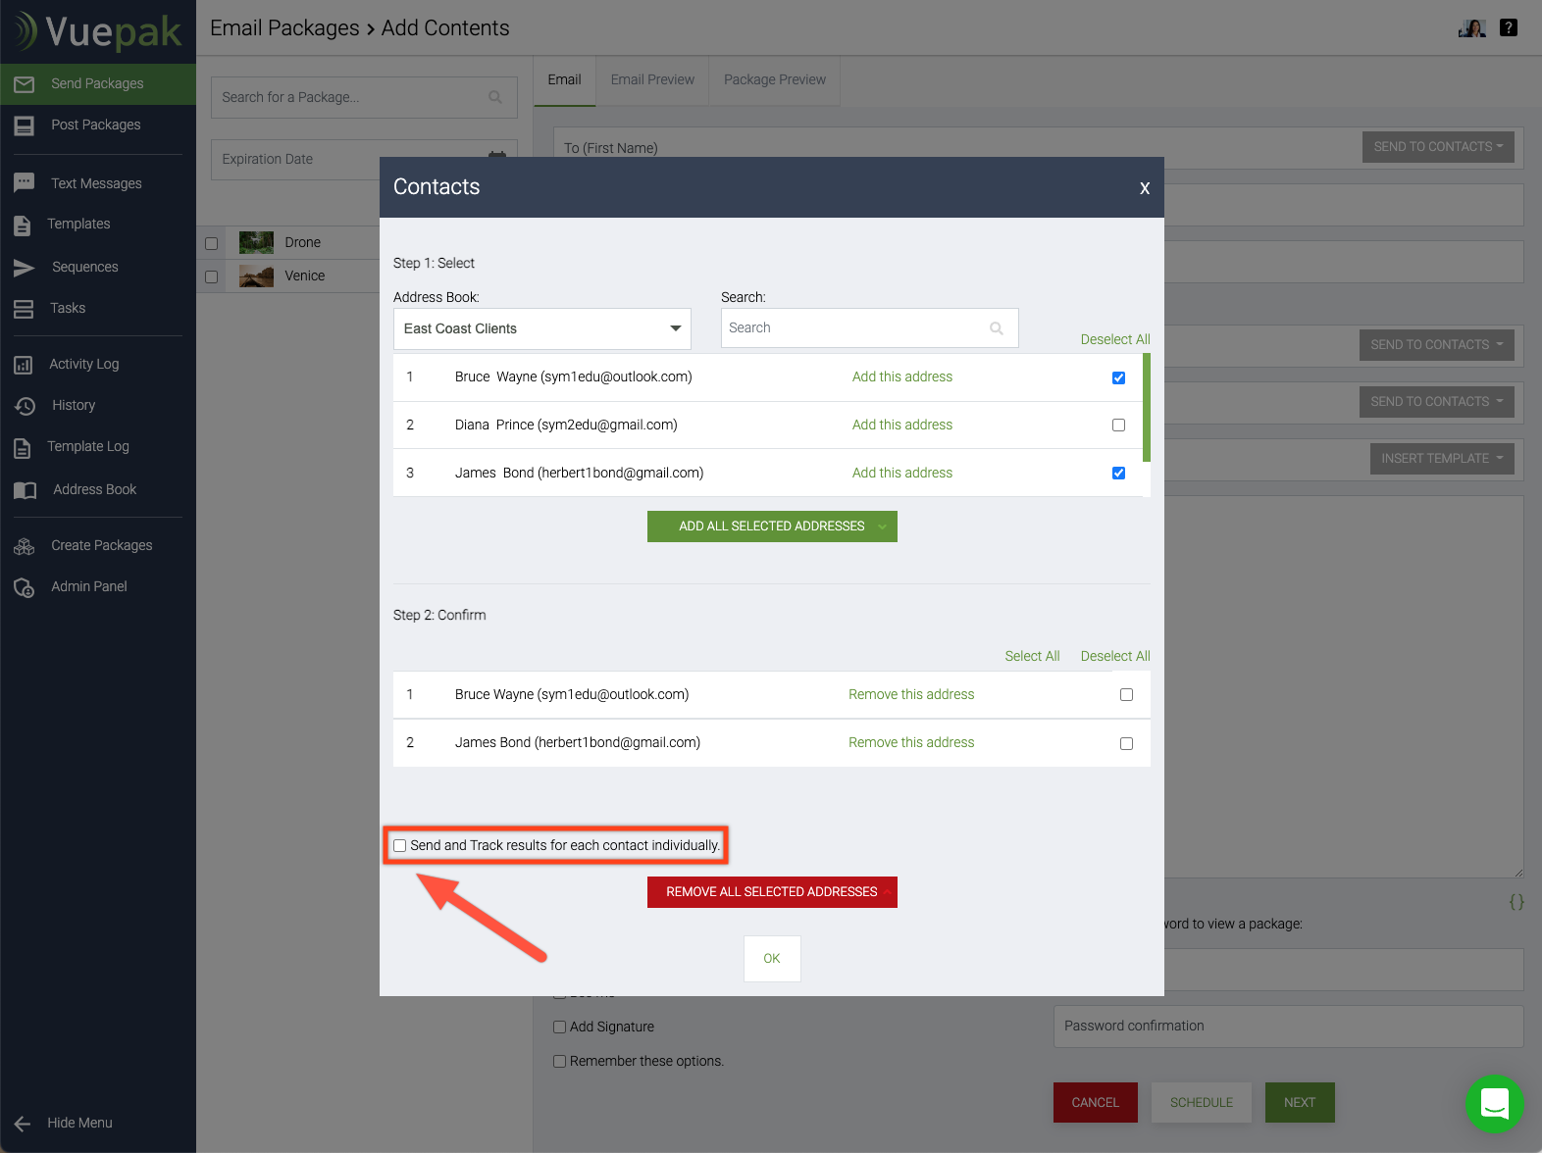Switch to the Email tab

pyautogui.click(x=564, y=80)
